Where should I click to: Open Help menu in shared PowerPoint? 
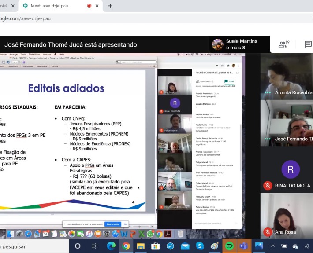(62, 55)
